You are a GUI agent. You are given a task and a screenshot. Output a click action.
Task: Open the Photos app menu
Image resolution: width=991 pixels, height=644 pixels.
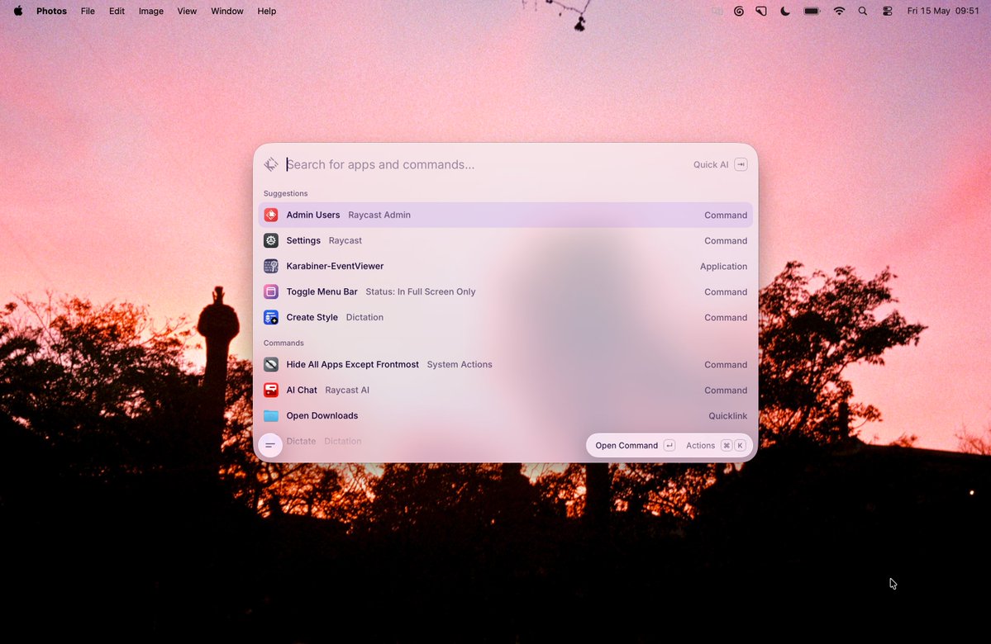click(x=51, y=11)
